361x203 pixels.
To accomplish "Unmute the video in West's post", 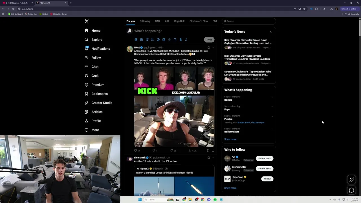I will tap(194, 144).
